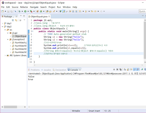Toggle Show Whitespace Characters icon

(x=77, y=11)
